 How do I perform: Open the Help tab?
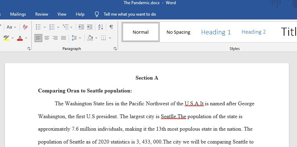click(80, 14)
